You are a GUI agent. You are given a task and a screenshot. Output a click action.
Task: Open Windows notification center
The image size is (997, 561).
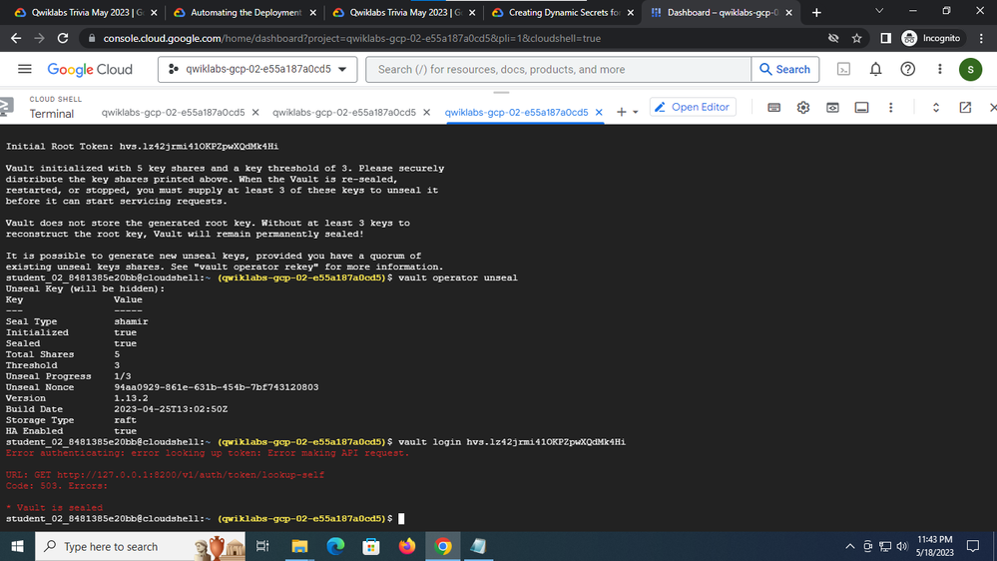973,546
